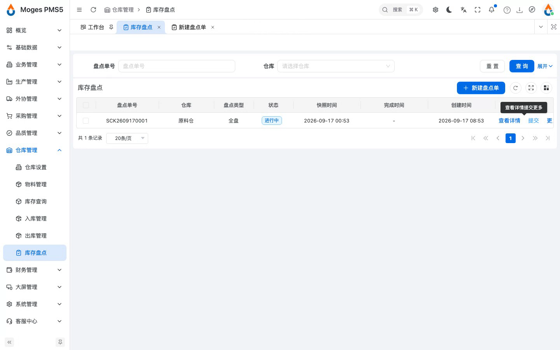Open table column settings grid icon

pos(546,88)
